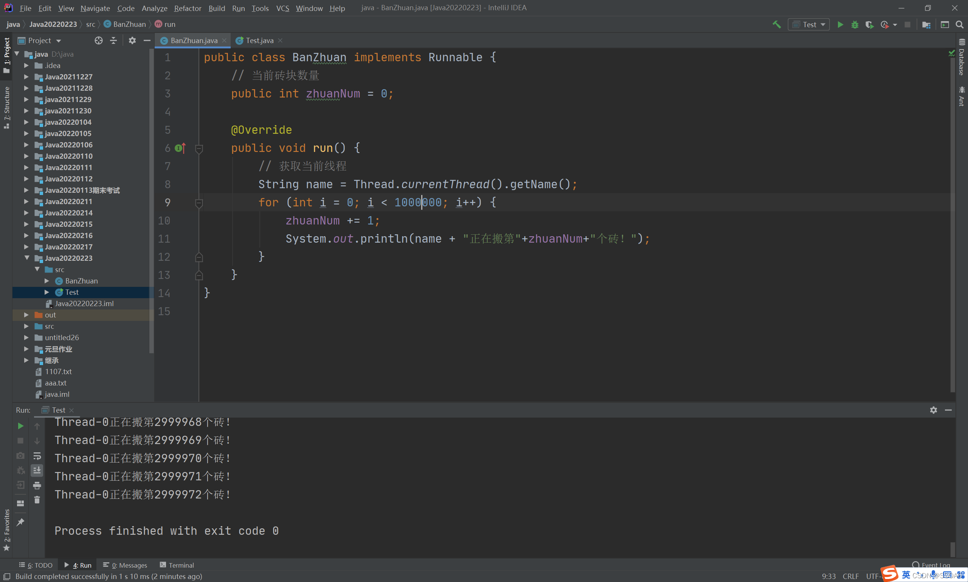The image size is (968, 582).
Task: Click the Stop process toolbar icon
Action: point(907,24)
